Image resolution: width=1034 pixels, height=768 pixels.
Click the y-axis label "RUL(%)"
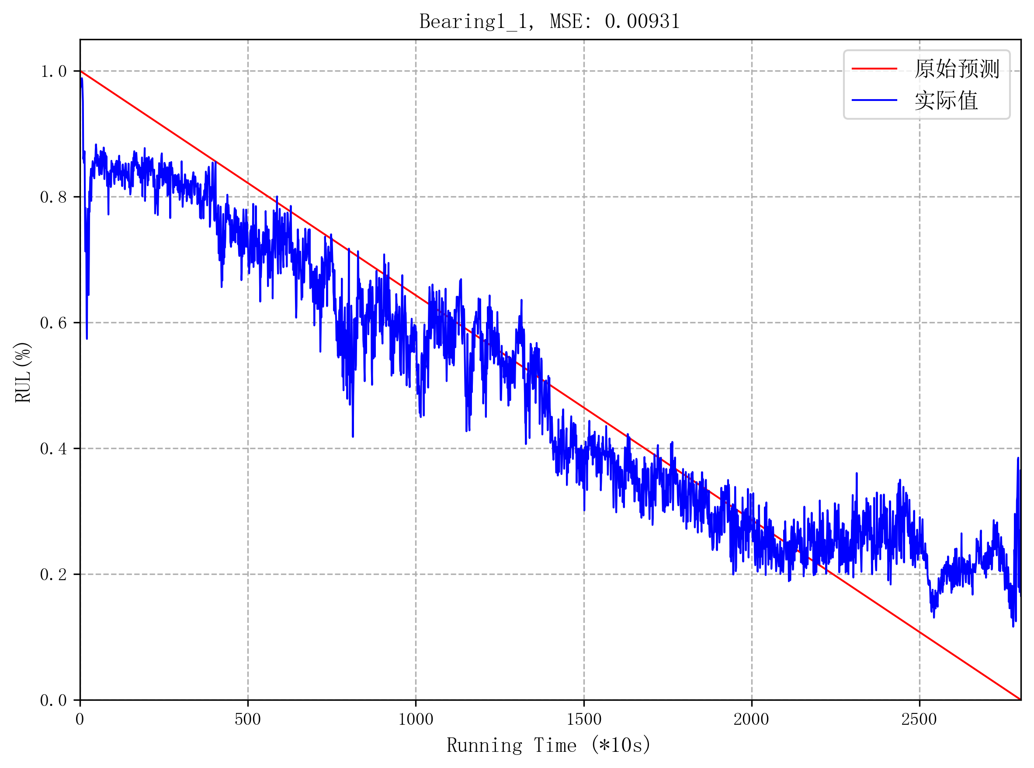tap(23, 372)
